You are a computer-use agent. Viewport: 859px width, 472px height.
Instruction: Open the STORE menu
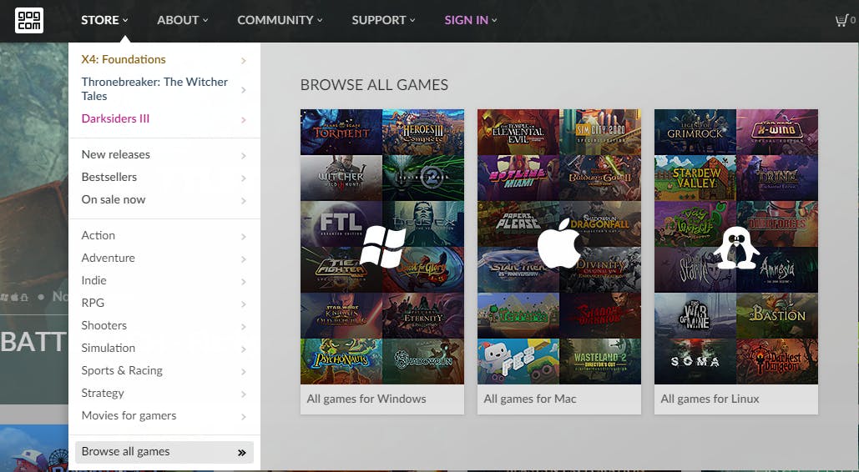pos(104,20)
